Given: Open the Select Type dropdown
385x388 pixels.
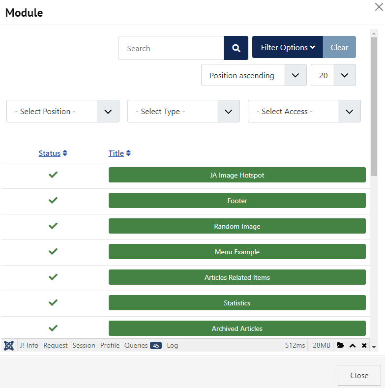Looking at the screenshot, I should (x=183, y=111).
